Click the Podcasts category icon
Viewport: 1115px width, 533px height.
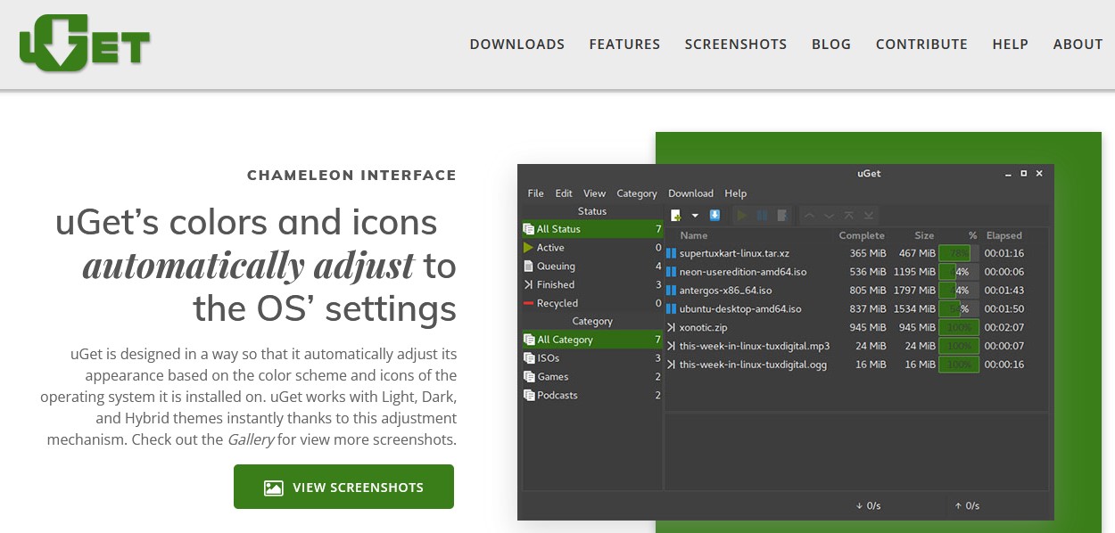(529, 396)
